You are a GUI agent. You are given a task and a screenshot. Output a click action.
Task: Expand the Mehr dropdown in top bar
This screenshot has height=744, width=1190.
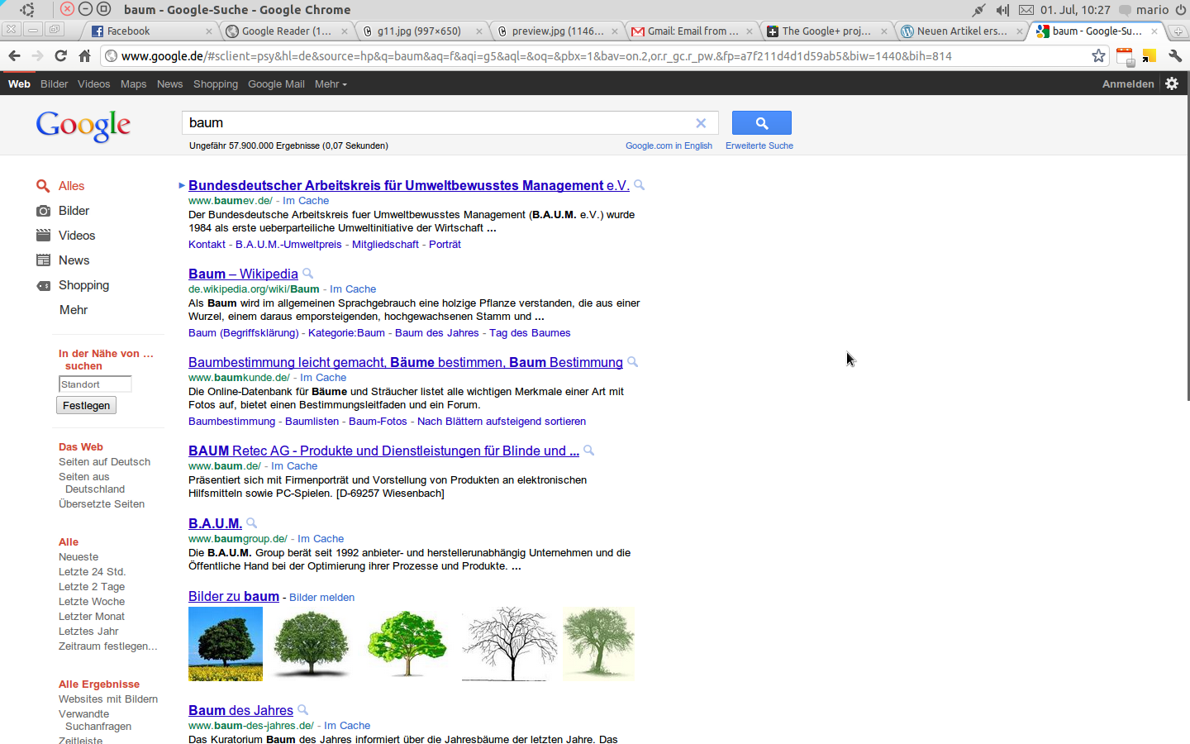[331, 84]
